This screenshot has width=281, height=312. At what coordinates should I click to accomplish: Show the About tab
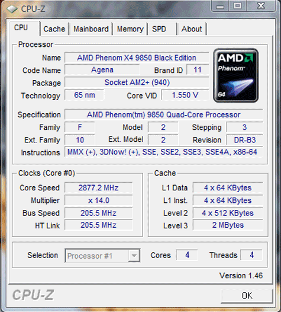tap(192, 29)
